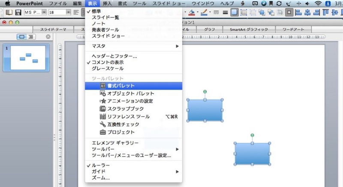
Task: Open the fill color dropdown arrow
Action: [x=198, y=12]
